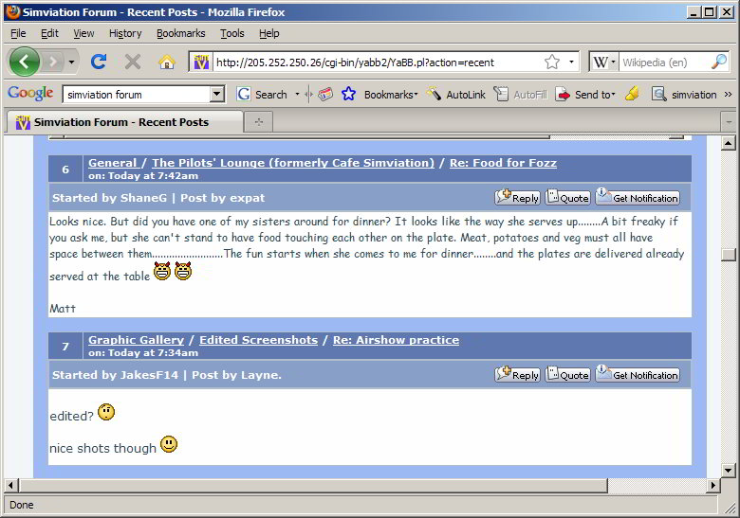Click the search magnifier in the Wikipedia box
The height and width of the screenshot is (518, 740).
click(x=718, y=62)
